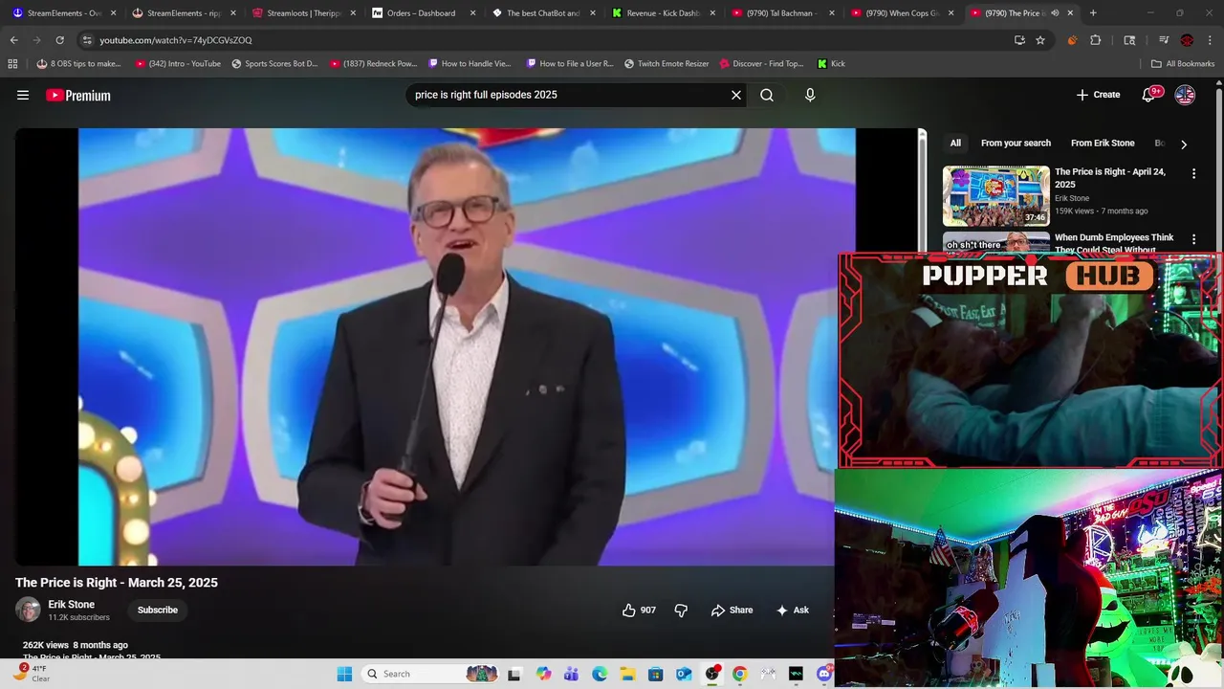The image size is (1224, 689).
Task: Switch to Tal Bachman YouTube tab
Action: tap(781, 13)
